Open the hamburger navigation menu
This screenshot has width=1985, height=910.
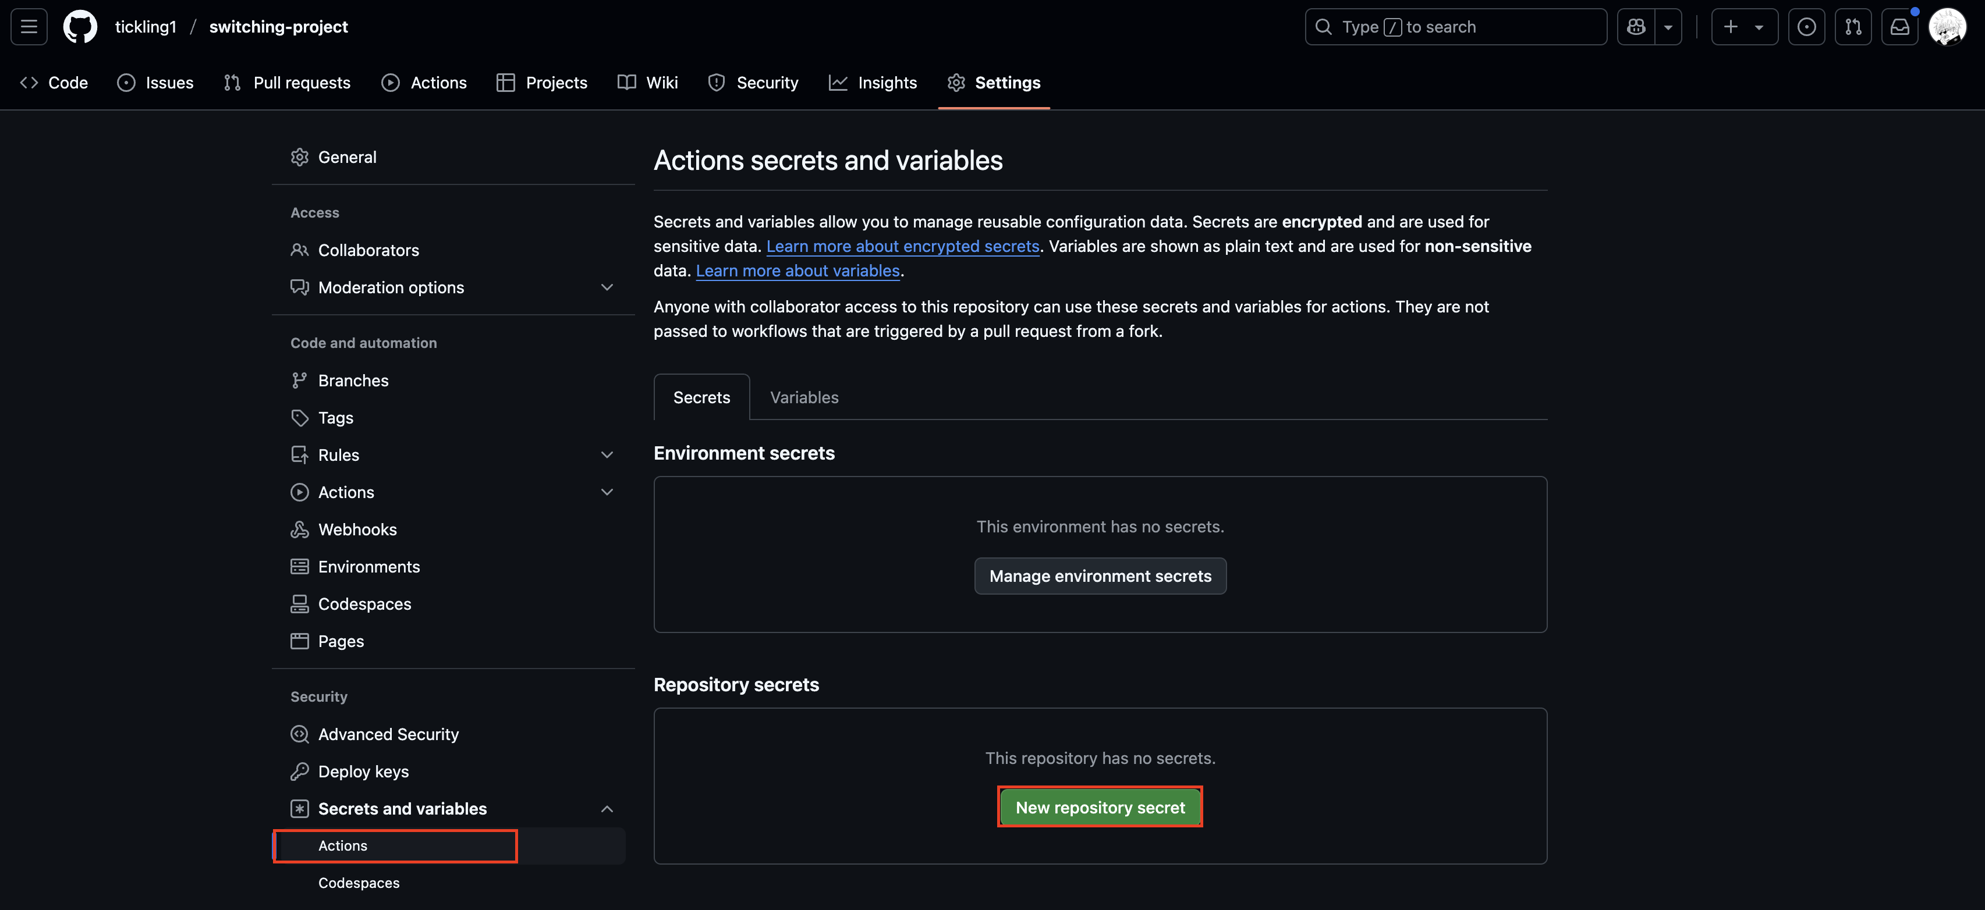click(29, 27)
